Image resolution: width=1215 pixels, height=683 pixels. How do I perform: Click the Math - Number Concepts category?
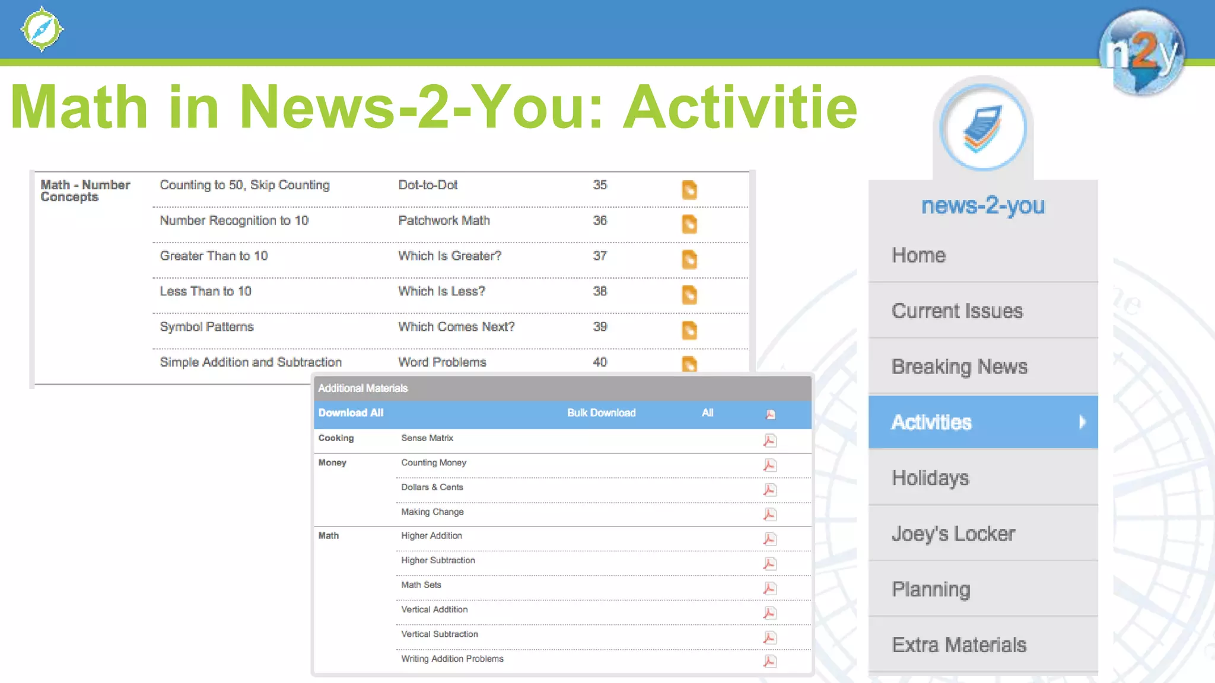[85, 191]
